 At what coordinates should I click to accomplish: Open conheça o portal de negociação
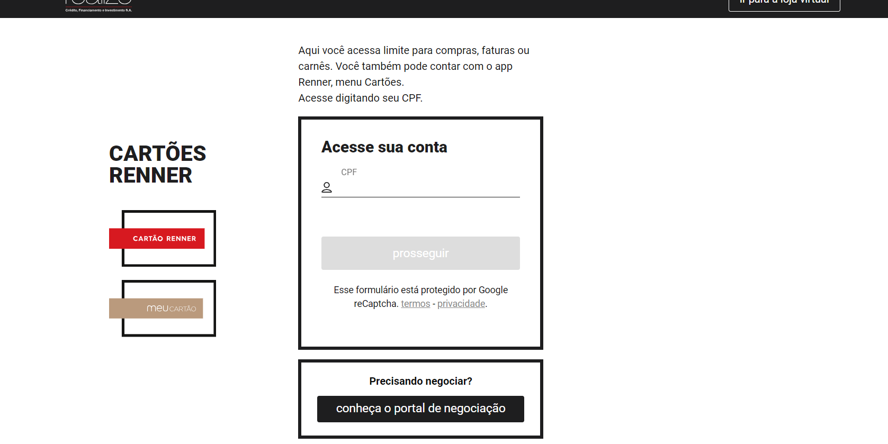pos(420,409)
